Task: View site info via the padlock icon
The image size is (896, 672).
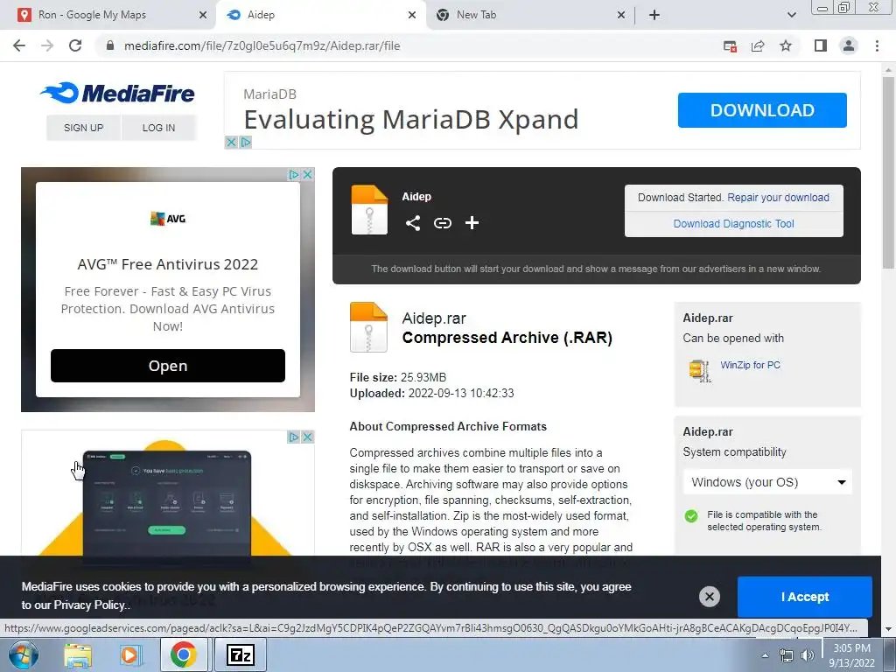Action: point(110,45)
